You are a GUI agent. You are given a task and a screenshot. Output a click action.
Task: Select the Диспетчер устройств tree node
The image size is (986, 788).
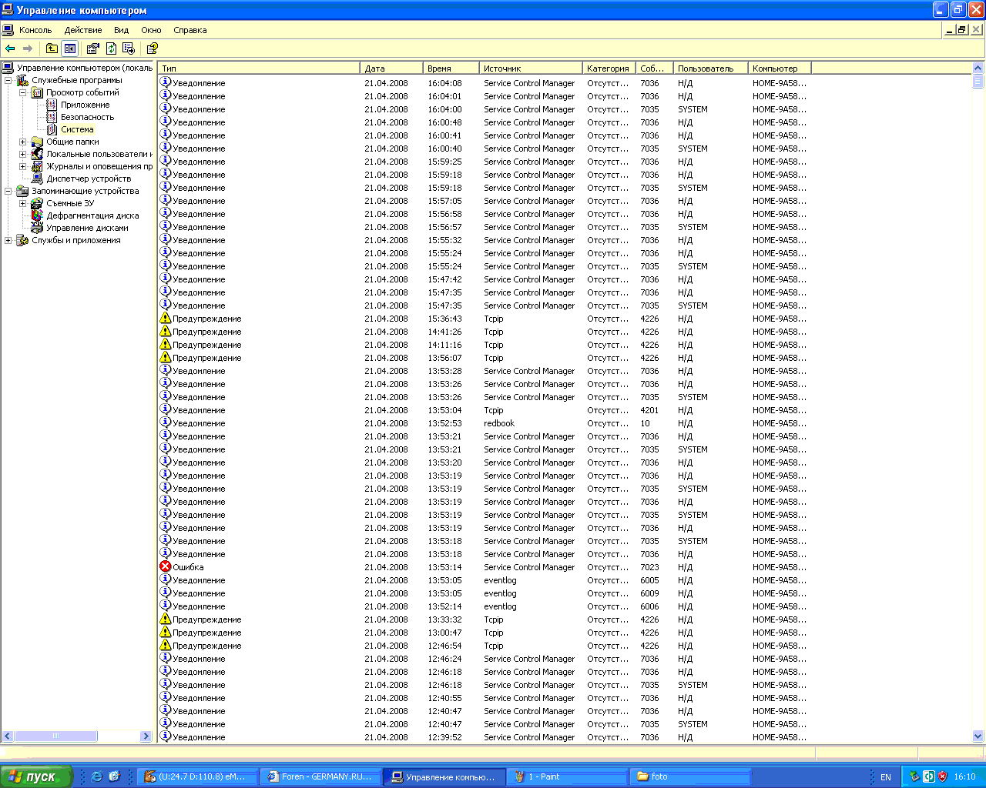[88, 179]
